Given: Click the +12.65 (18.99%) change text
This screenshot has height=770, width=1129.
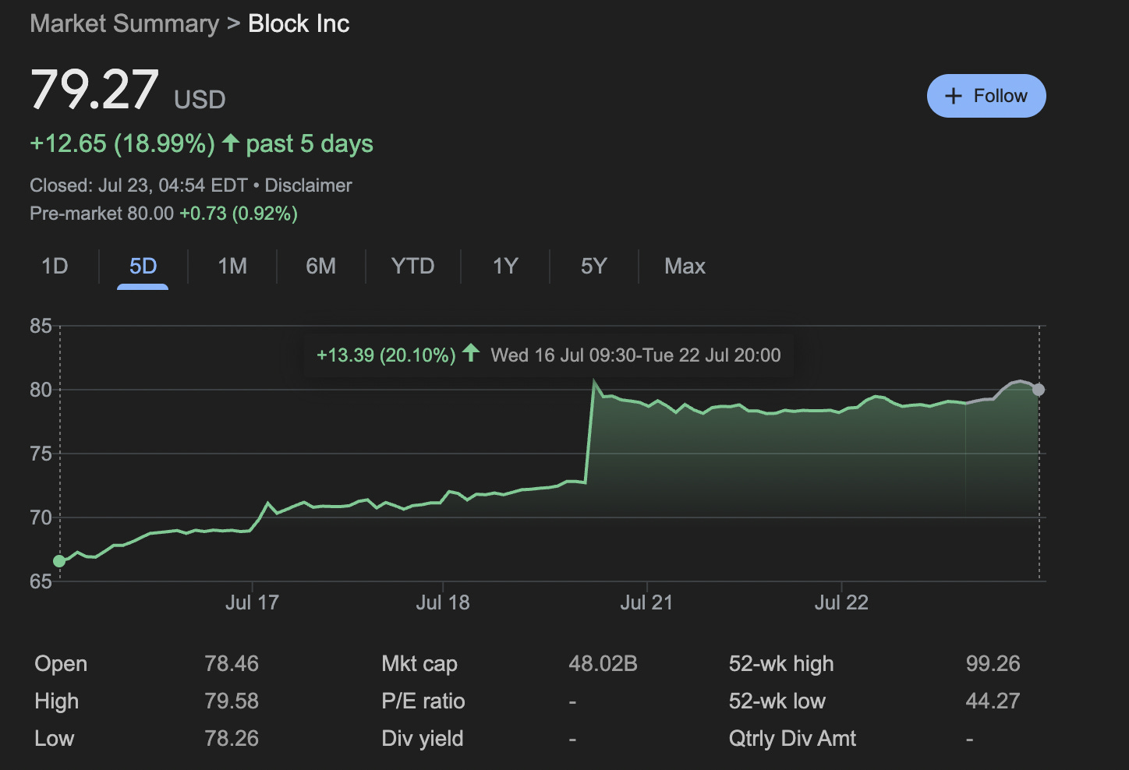Looking at the screenshot, I should [122, 143].
